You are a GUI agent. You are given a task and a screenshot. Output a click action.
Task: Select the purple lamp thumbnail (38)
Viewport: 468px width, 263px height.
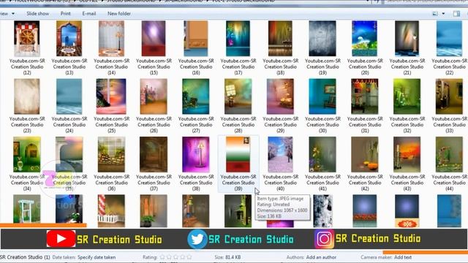click(196, 154)
